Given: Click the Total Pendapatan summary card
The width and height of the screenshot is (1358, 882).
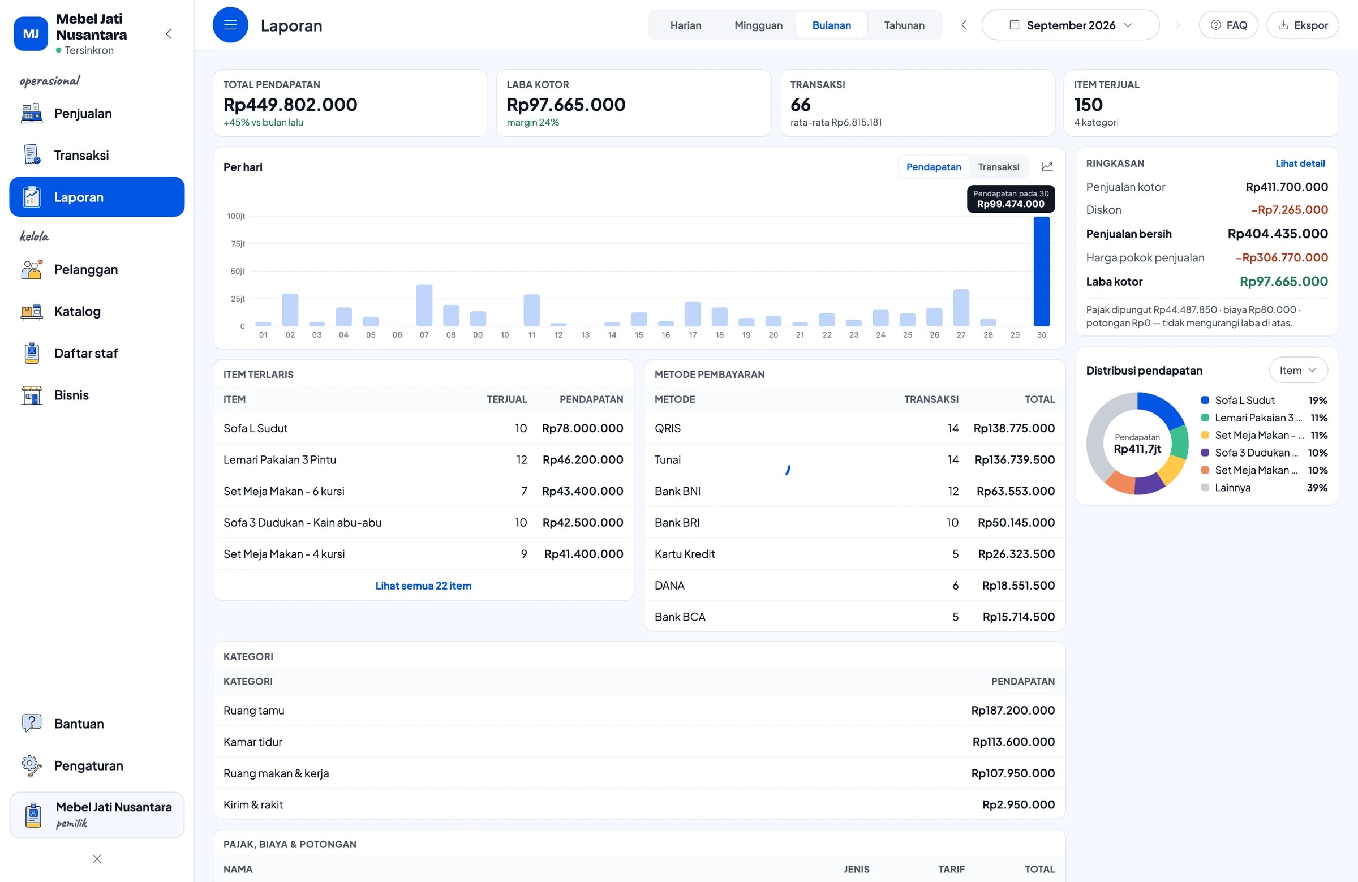Looking at the screenshot, I should click(350, 103).
